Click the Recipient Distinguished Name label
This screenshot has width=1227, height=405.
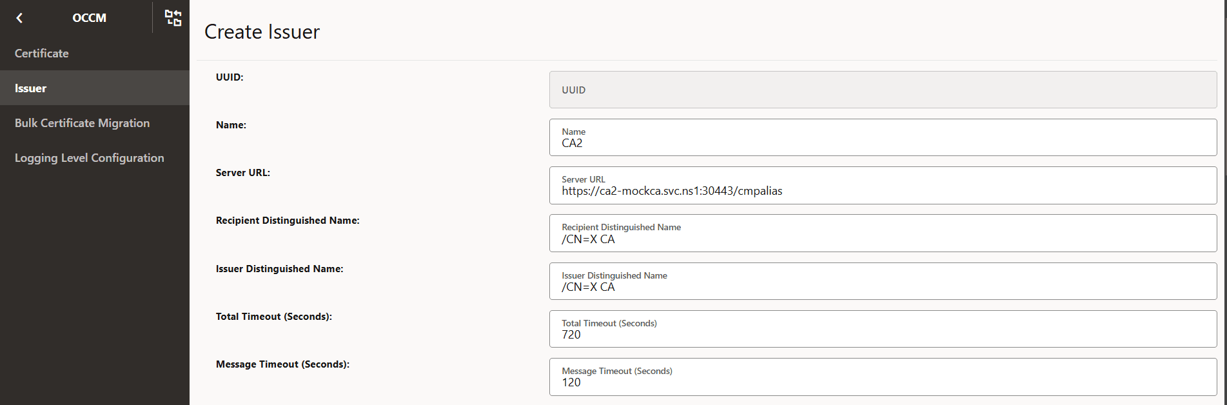click(289, 220)
